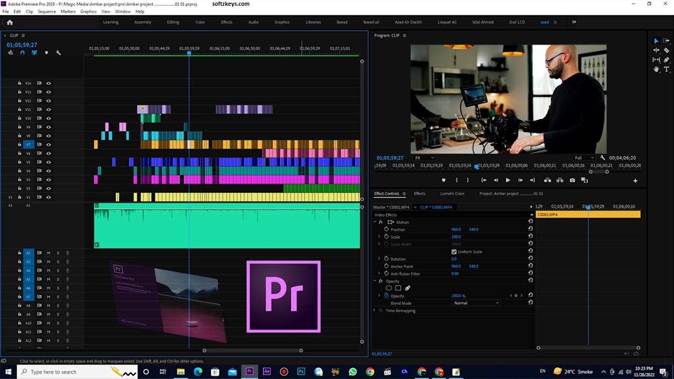Expand Time Remapping effect
This screenshot has height=379, width=674.
[x=374, y=311]
